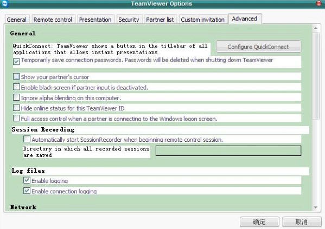The image size is (325, 229).
Task: Click the 确定 confirm button
Action: tap(259, 222)
